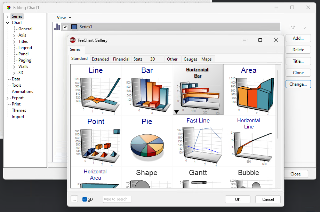Switch to the Gauges gallery tab

[190, 59]
